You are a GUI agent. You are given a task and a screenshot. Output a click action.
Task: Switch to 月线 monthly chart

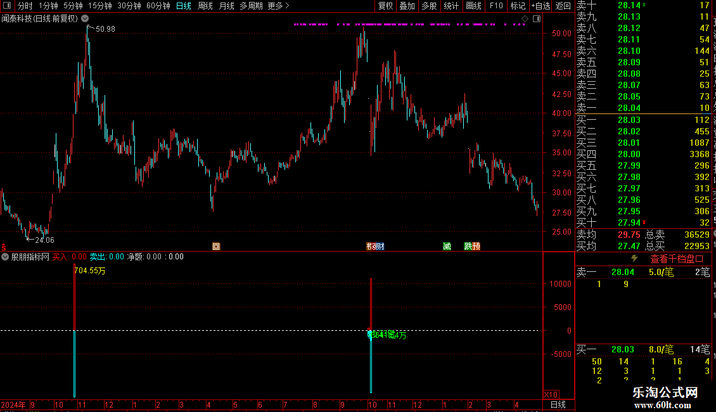point(226,6)
